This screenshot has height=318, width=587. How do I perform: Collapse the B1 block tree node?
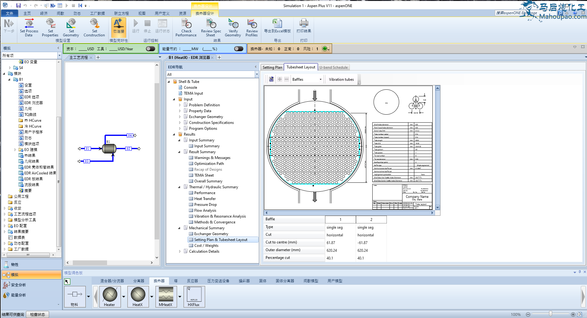coord(9,79)
